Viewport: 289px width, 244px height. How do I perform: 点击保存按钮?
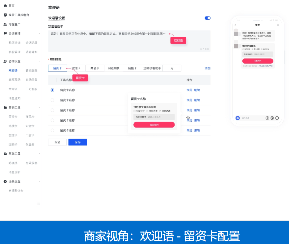77,142
